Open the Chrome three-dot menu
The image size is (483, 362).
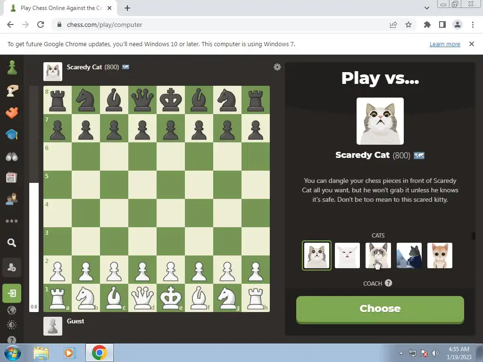coord(473,25)
